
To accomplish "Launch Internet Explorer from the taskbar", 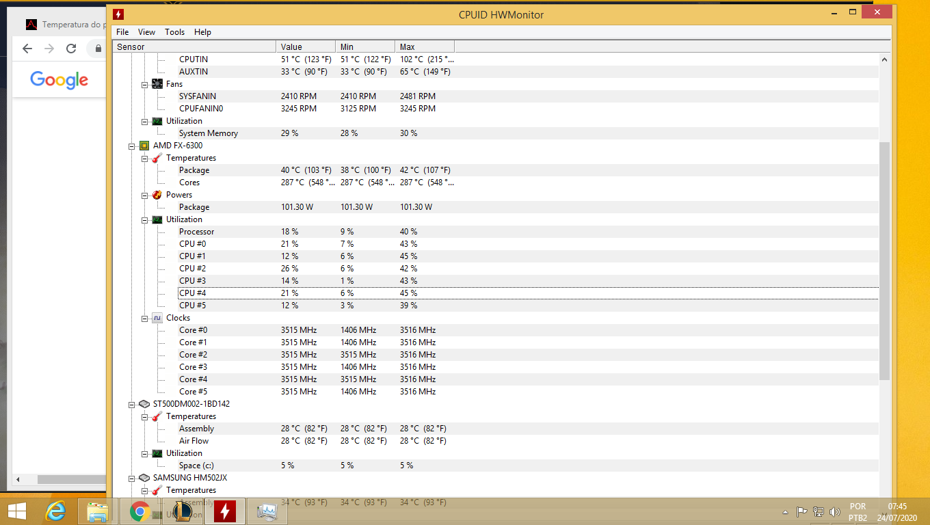I will (x=55, y=511).
